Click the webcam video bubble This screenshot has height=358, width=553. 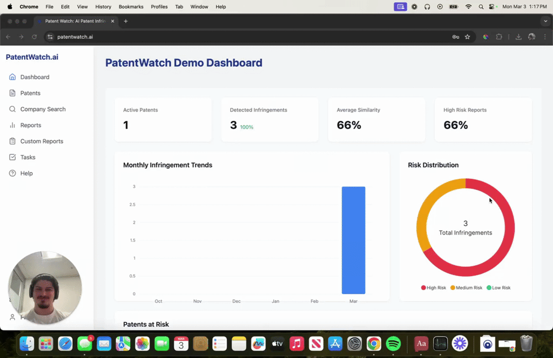[x=45, y=287]
